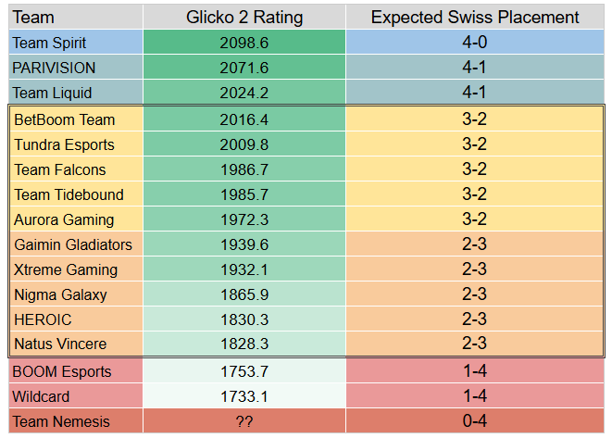Select the Expected Swiss Placement header
This screenshot has width=612, height=438.
tap(475, 18)
